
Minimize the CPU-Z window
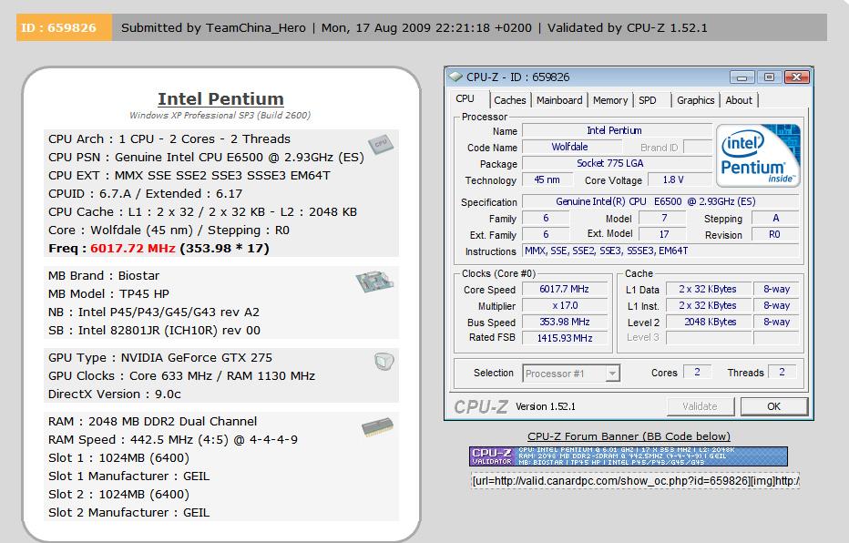742,77
